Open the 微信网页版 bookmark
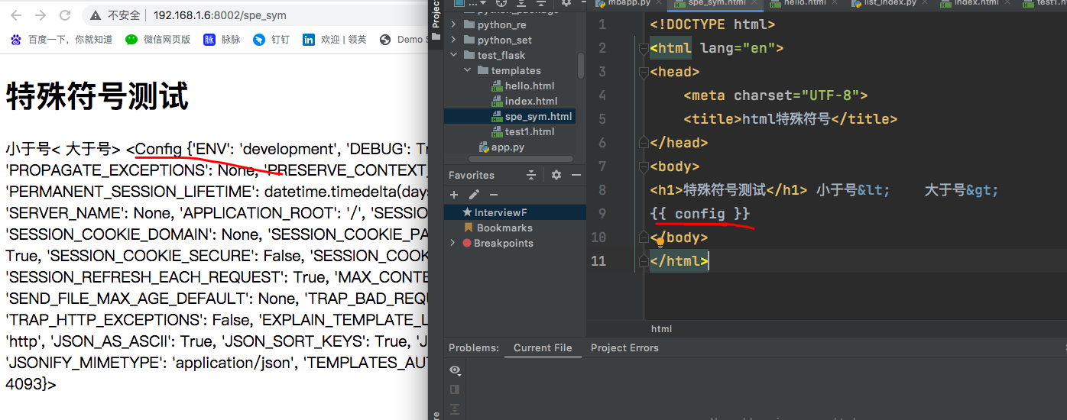This screenshot has height=420, width=1067. (x=158, y=40)
